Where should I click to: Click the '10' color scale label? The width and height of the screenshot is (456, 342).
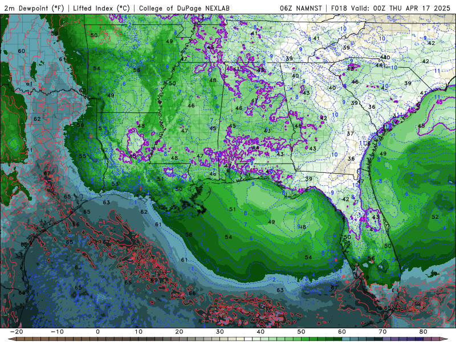[139, 332]
